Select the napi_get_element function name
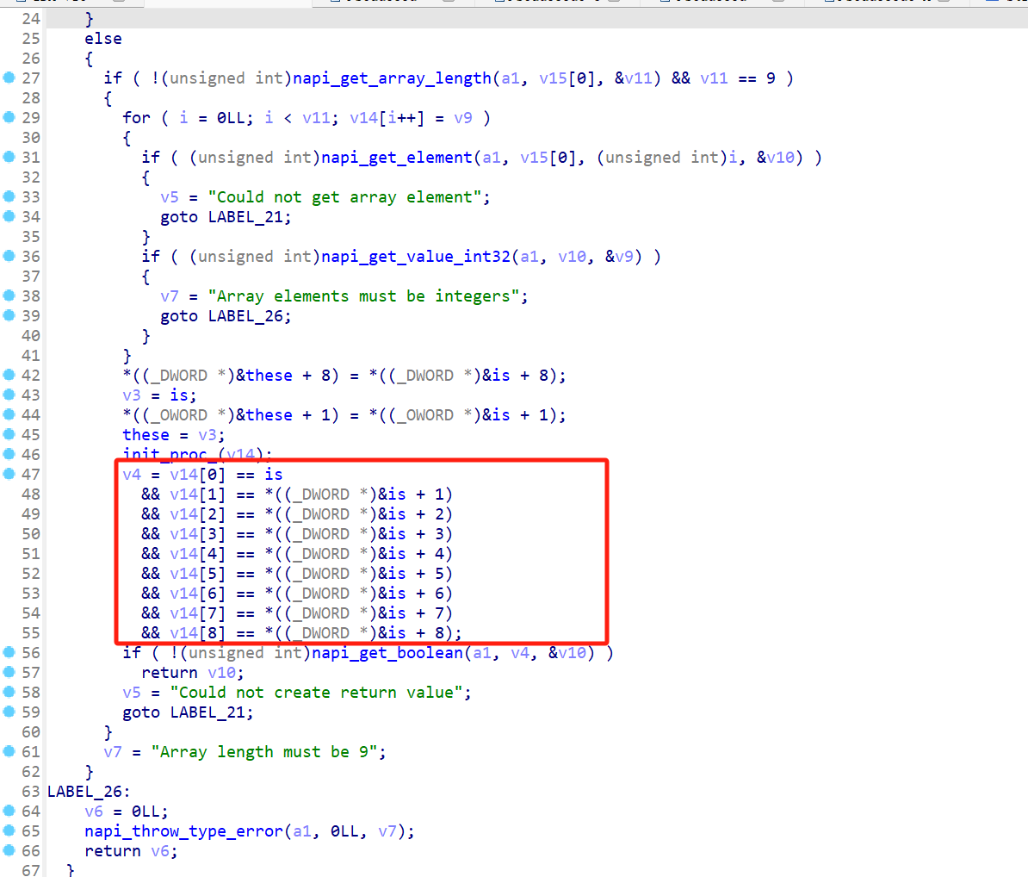 (x=397, y=158)
